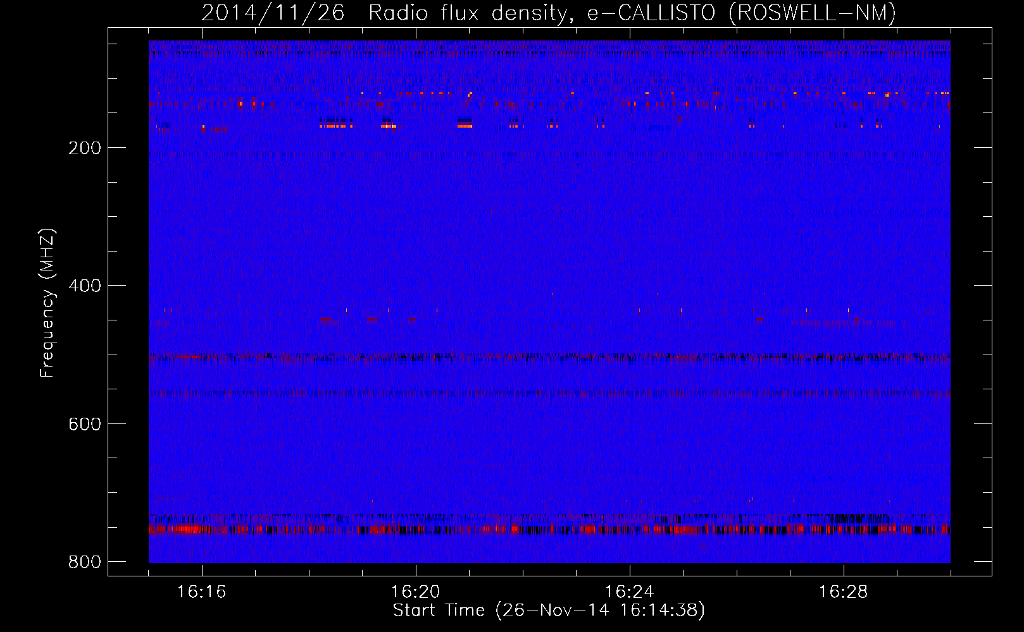Click the 16:24 time tick label
The width and height of the screenshot is (1024, 632).
(x=630, y=592)
